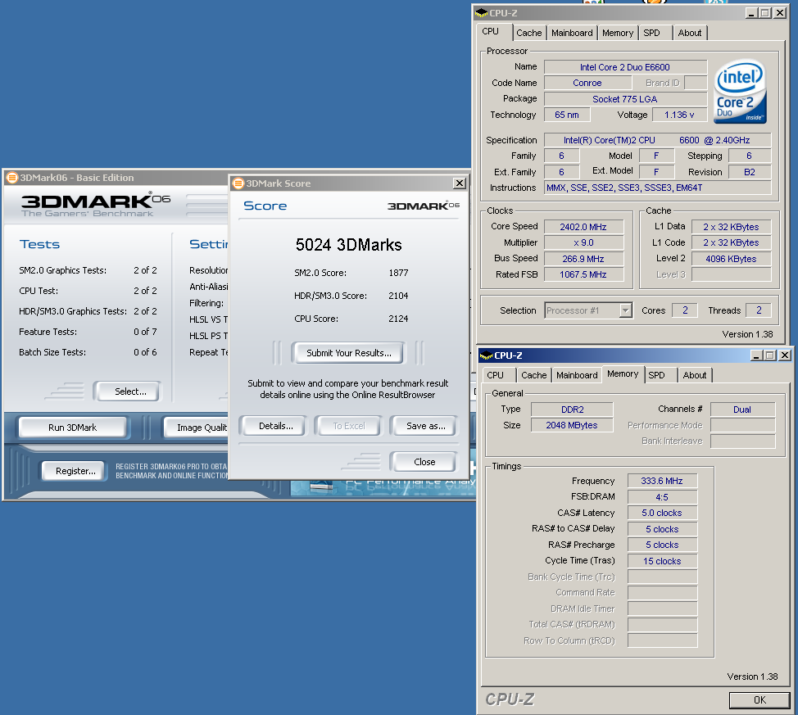Click Package field Socket 775 LGA
The image size is (798, 715).
tap(625, 99)
